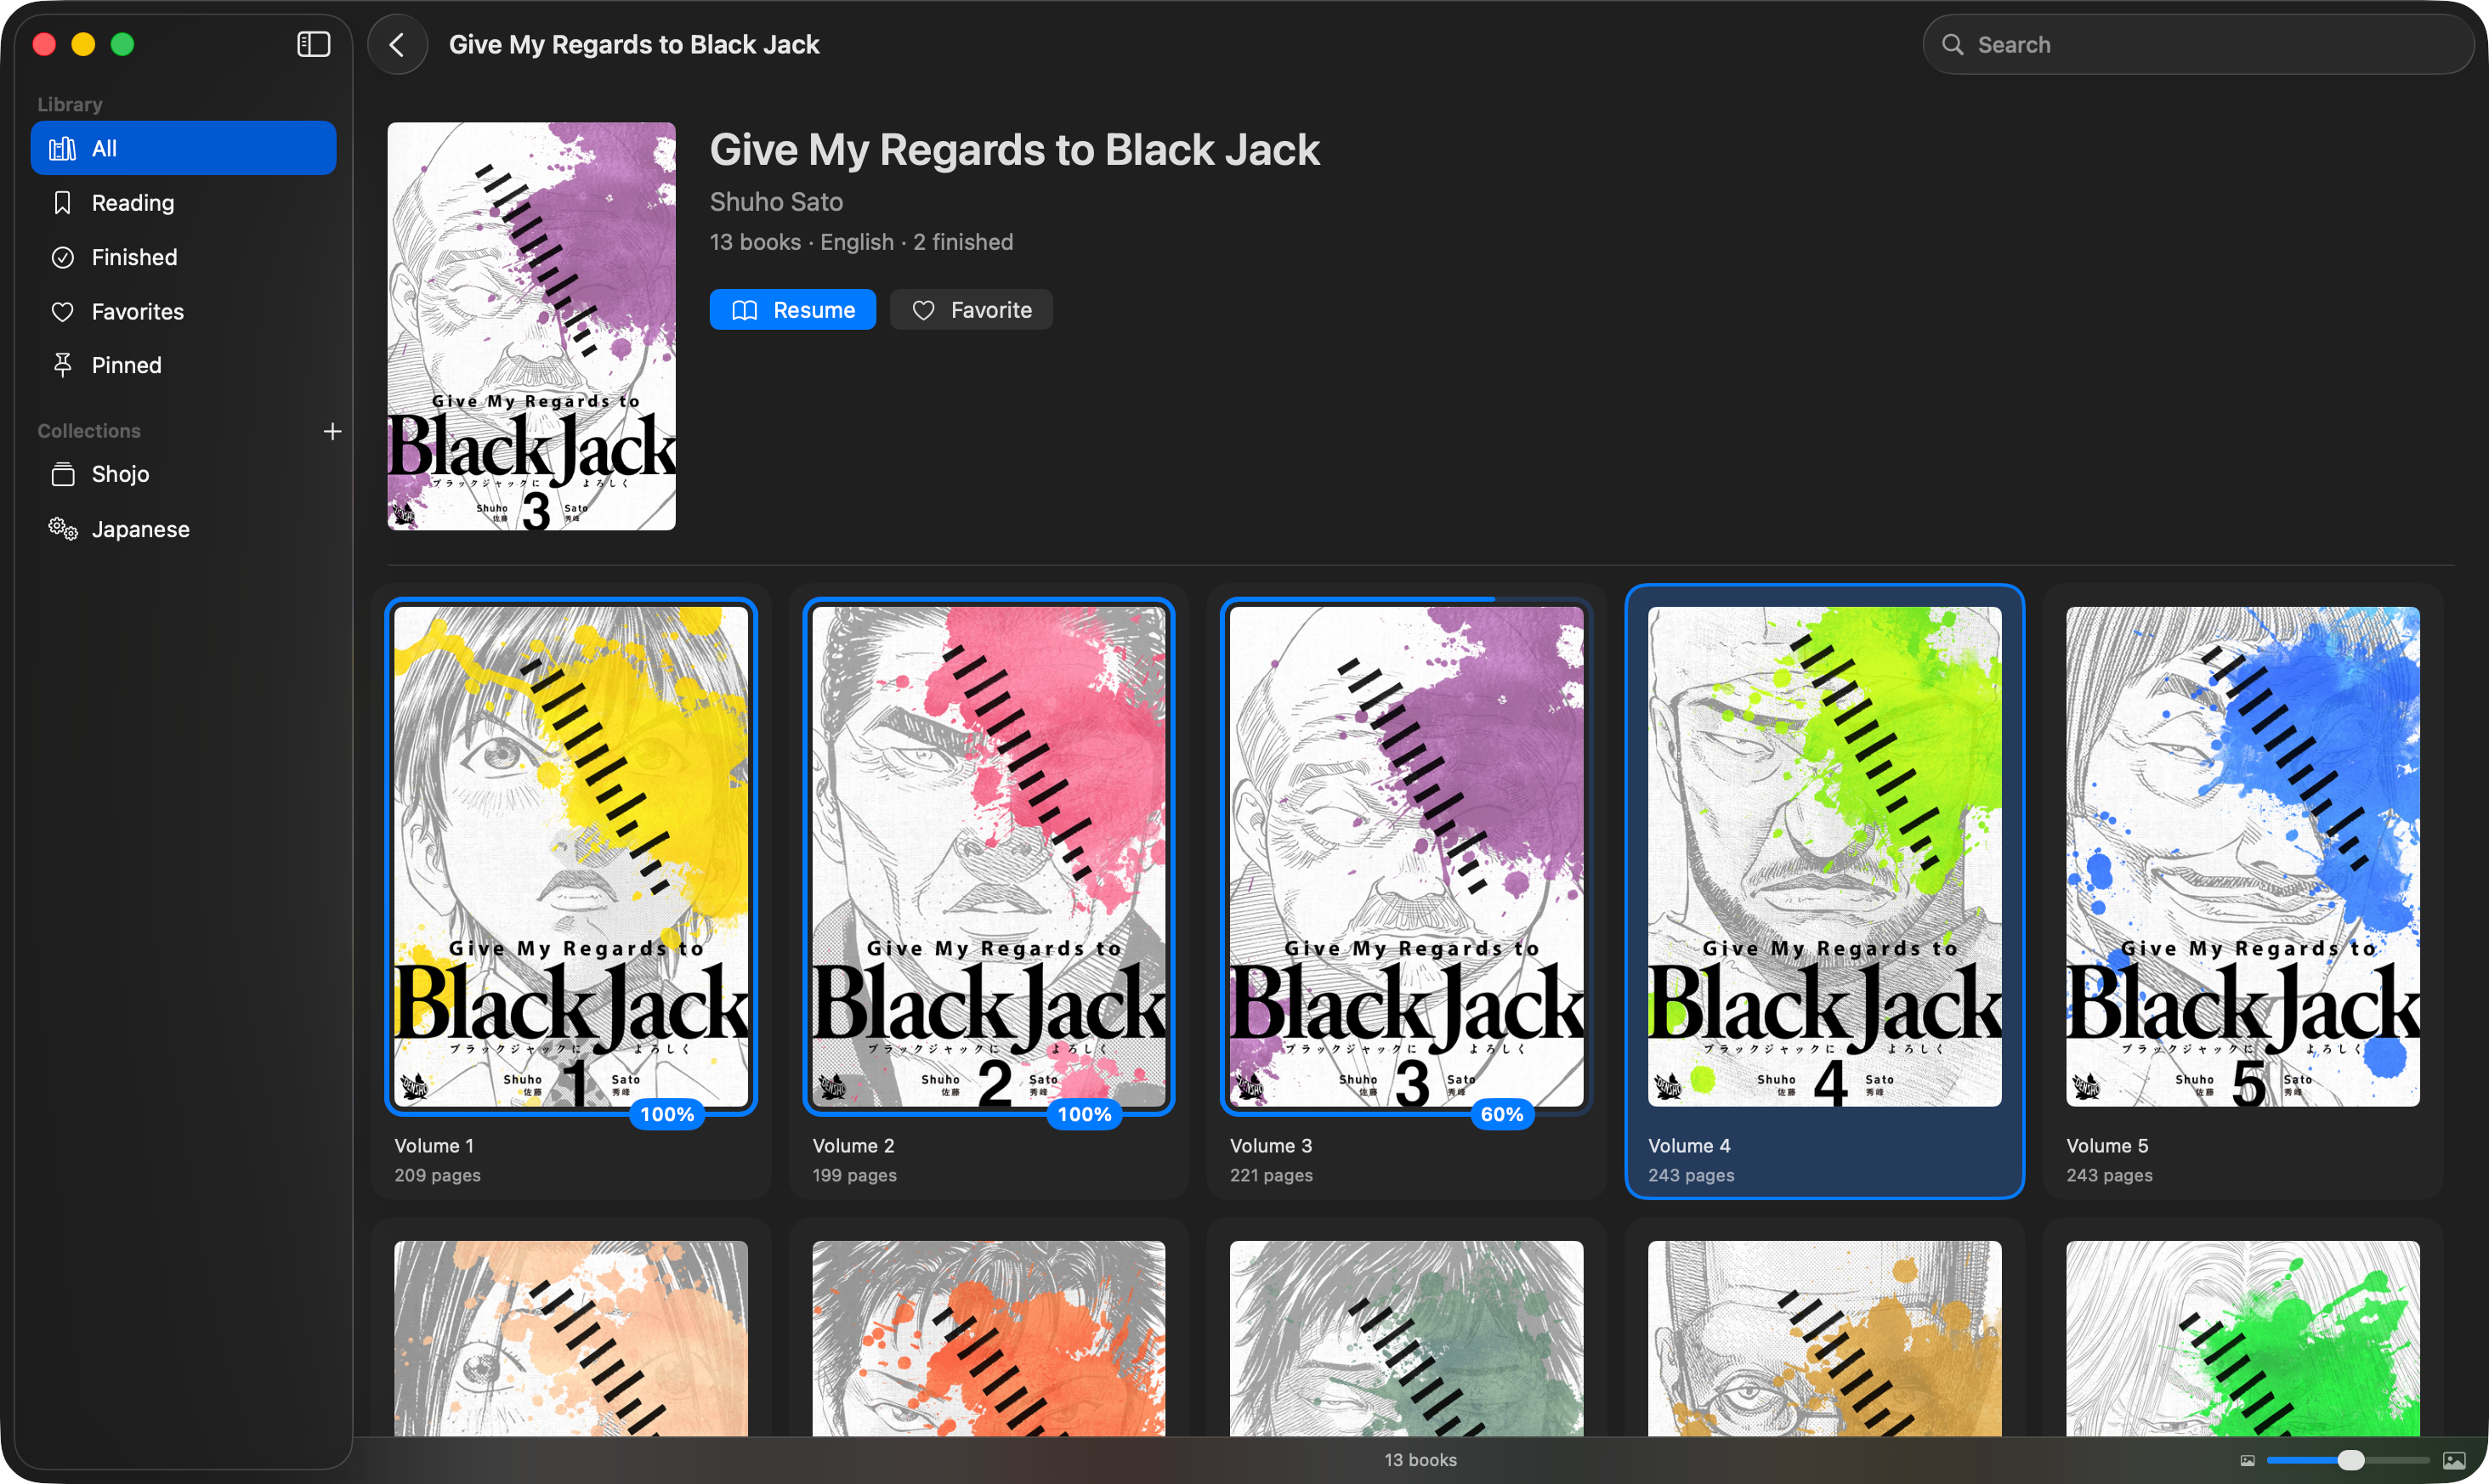Click the '209 pages' text under Volume 1
Image resolution: width=2489 pixels, height=1484 pixels.
(437, 1175)
